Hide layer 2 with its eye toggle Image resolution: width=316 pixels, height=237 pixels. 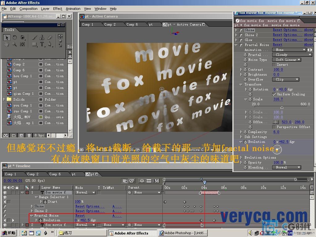(5, 225)
